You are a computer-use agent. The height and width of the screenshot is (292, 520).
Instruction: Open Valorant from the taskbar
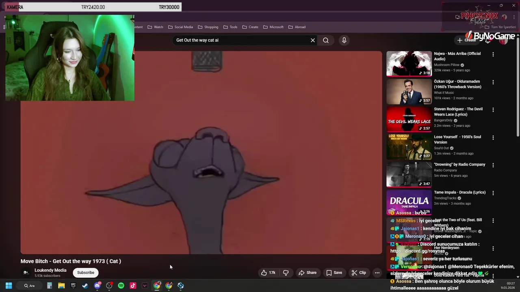(x=145, y=286)
